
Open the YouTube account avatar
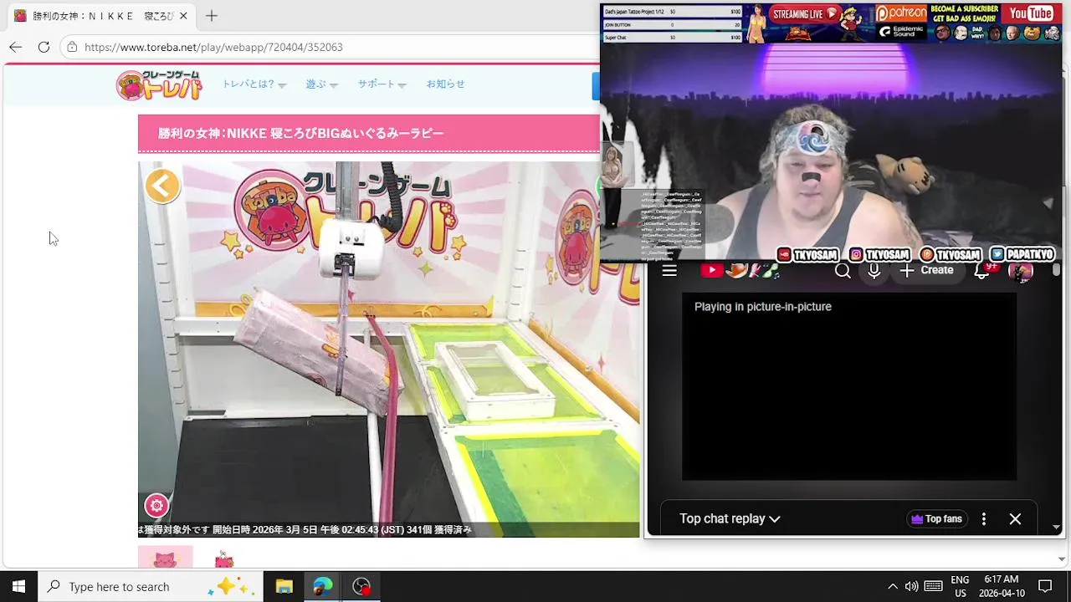tap(1020, 270)
